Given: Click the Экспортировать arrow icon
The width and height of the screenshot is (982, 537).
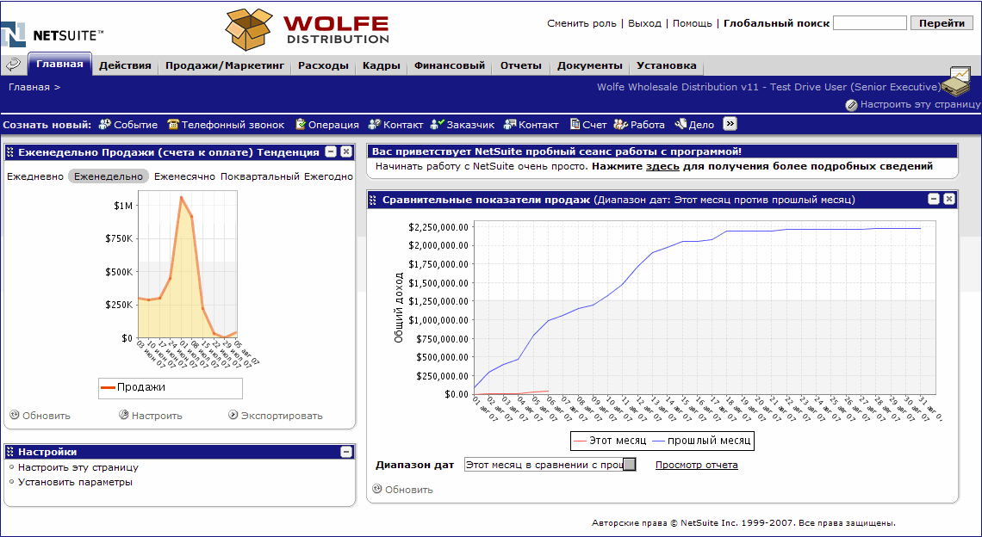Looking at the screenshot, I should (233, 414).
